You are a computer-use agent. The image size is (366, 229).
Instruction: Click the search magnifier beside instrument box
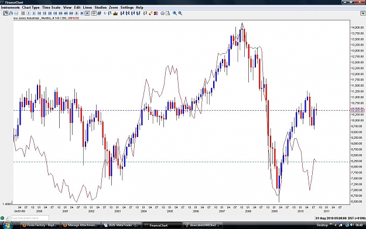(x=8, y=218)
